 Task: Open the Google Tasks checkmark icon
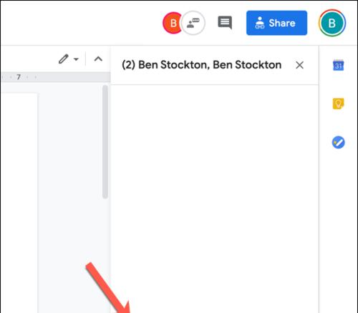coord(338,142)
